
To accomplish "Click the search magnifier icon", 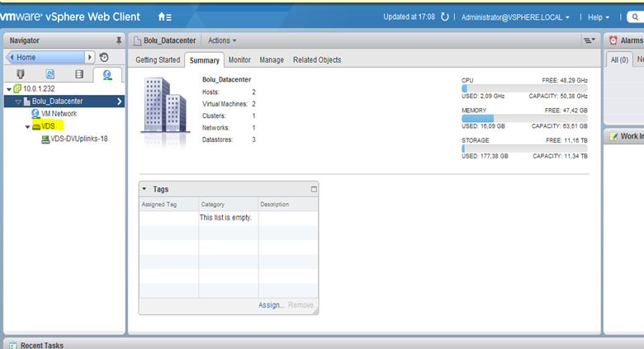I will [x=635, y=17].
